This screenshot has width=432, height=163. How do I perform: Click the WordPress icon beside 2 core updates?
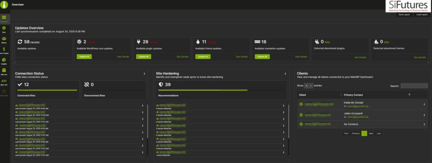point(79,42)
